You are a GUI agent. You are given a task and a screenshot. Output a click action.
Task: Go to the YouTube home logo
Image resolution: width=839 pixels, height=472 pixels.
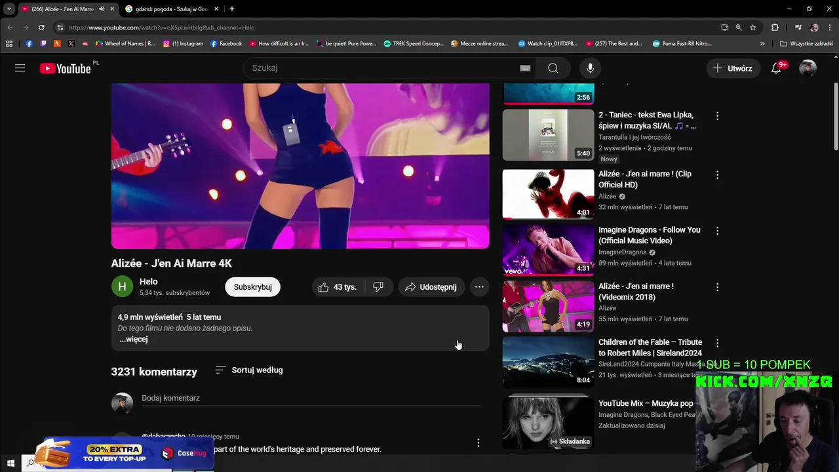pos(65,68)
